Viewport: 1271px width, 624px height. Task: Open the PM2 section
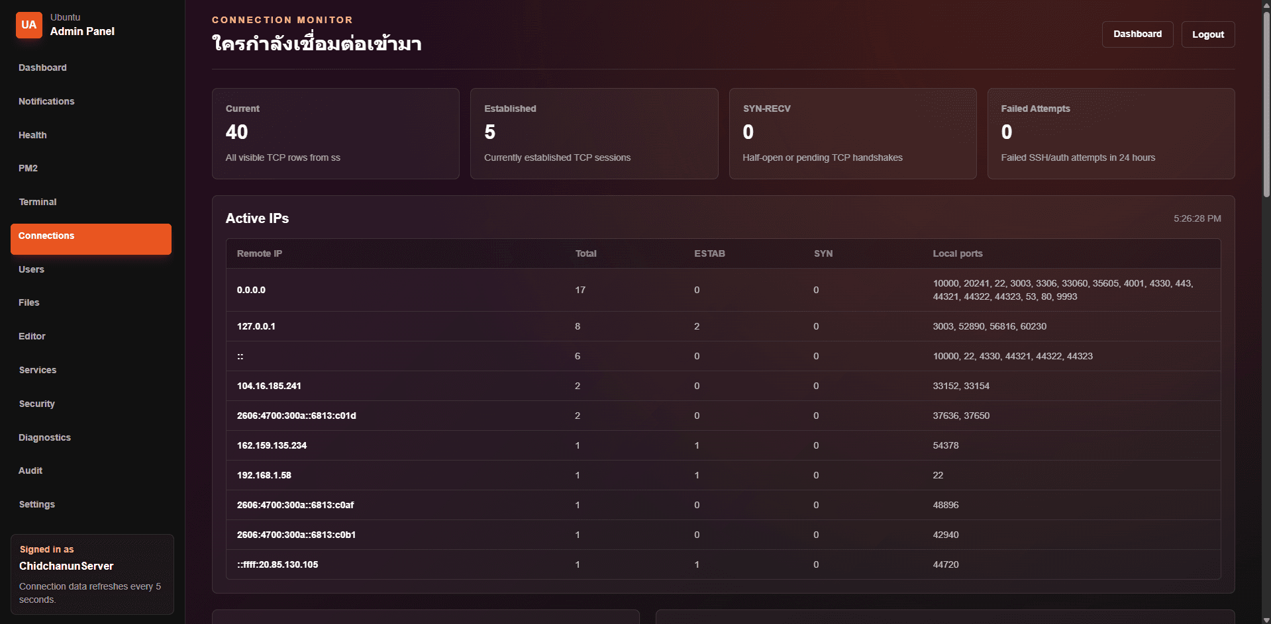point(28,168)
